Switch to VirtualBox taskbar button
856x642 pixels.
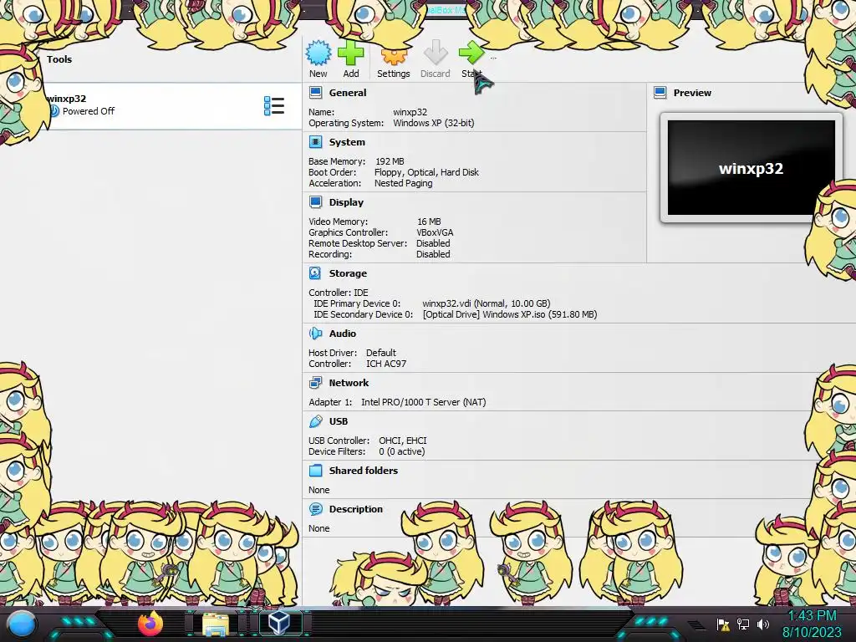[x=281, y=623]
